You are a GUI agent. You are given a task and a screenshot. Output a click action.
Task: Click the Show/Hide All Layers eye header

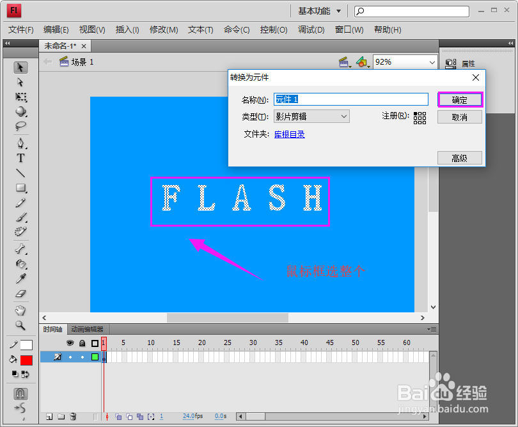click(x=70, y=343)
